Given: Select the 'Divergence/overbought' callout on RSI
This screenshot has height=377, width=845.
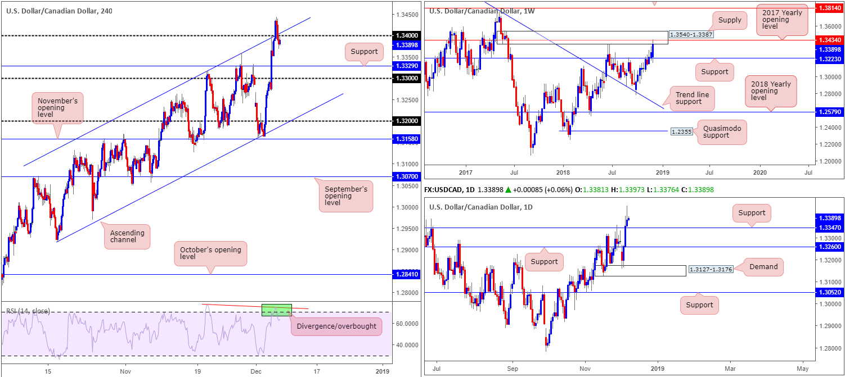Looking at the screenshot, I should tap(336, 326).
